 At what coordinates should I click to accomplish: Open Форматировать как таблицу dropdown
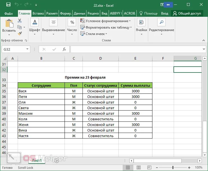point(106,27)
